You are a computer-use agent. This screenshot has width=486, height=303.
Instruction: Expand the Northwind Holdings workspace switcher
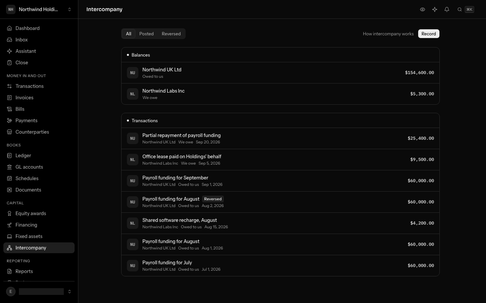click(39, 9)
